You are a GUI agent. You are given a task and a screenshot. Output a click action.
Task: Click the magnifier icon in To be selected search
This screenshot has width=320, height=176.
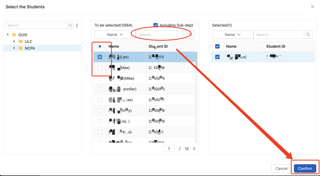click(x=190, y=35)
